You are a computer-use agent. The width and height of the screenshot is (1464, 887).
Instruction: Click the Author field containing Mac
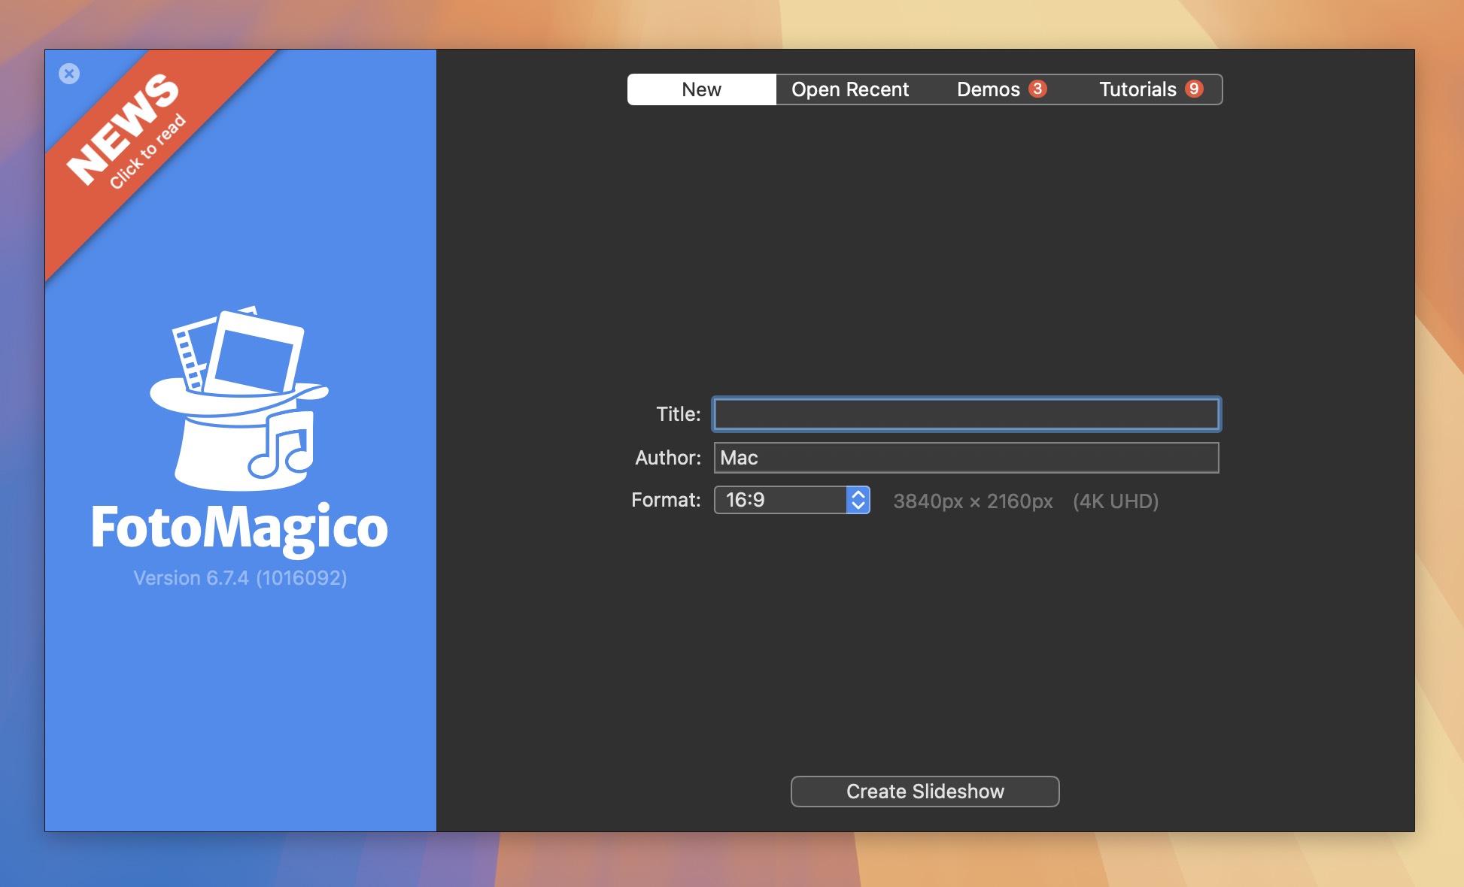[x=966, y=458]
